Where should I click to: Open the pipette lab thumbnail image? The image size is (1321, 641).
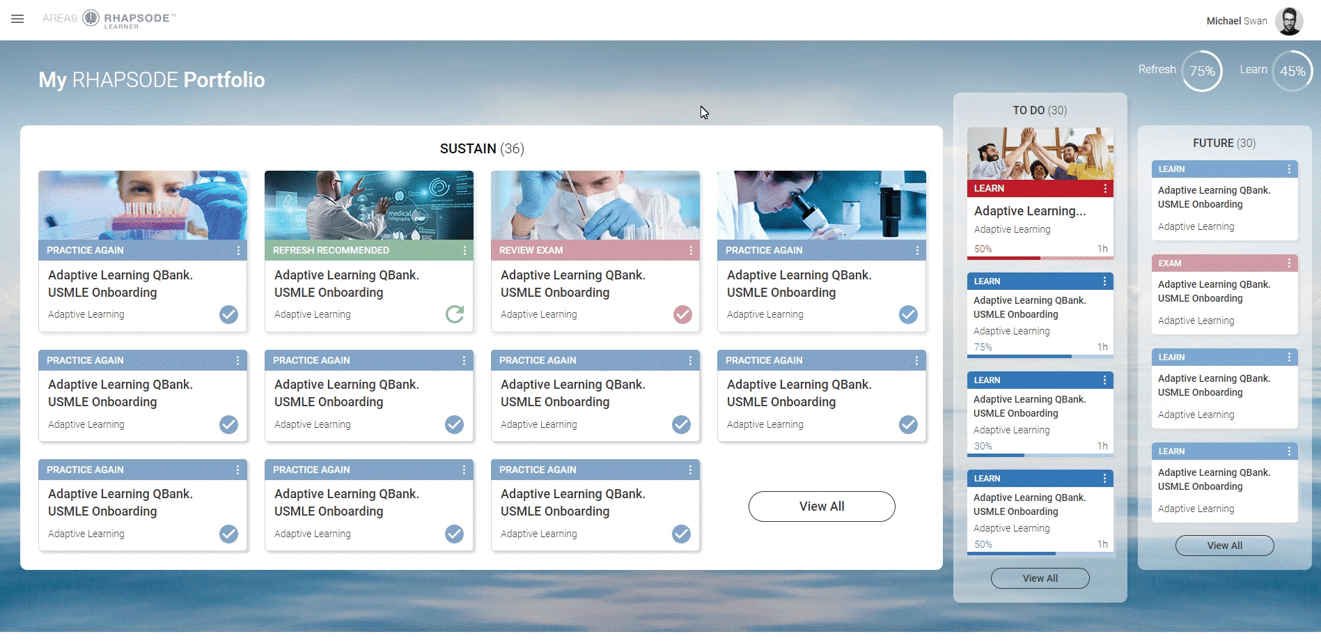595,206
